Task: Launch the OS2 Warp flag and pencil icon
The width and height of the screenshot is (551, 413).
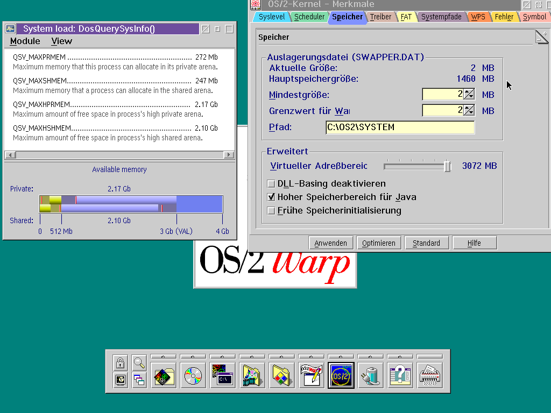Action: coord(311,376)
